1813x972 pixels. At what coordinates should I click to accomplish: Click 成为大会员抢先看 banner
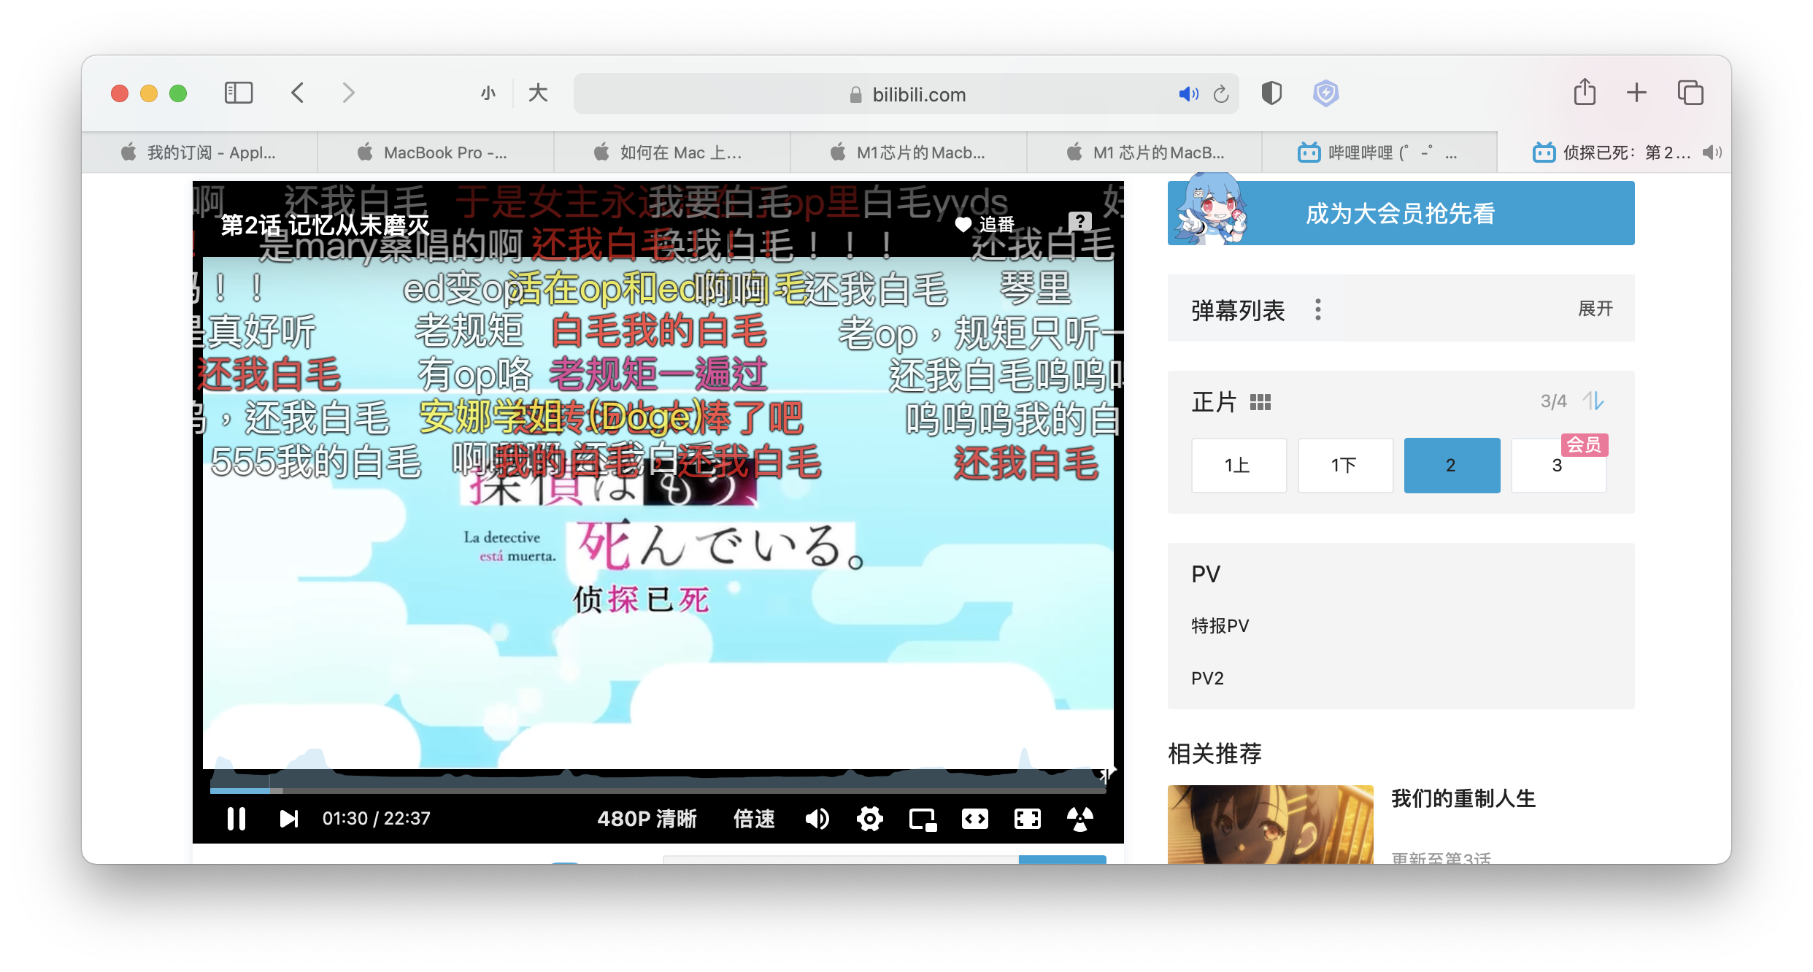pyautogui.click(x=1400, y=213)
